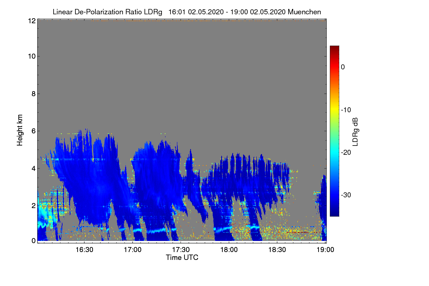This screenshot has height=286, width=429.
Task: Click the 16:30 time tick label
Action: coord(84,250)
